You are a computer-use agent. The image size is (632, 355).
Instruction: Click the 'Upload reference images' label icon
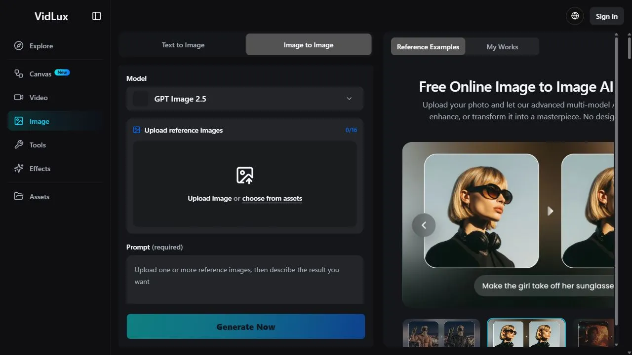click(137, 130)
